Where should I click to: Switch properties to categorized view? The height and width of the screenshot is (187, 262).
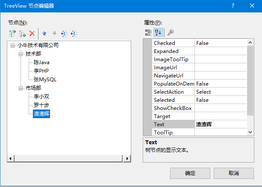click(148, 33)
